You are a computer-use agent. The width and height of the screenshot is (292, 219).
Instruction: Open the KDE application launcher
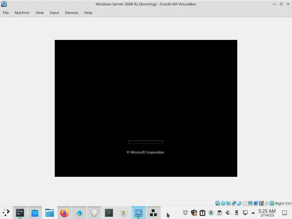click(x=6, y=213)
